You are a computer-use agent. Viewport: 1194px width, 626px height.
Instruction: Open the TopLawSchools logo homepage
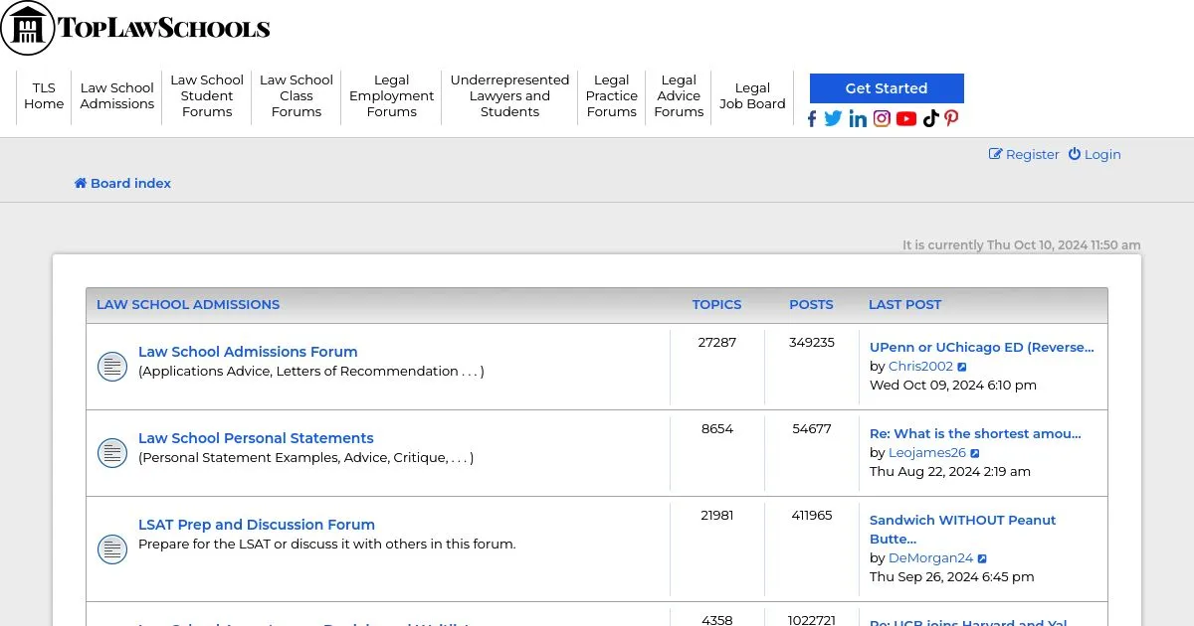(x=136, y=28)
